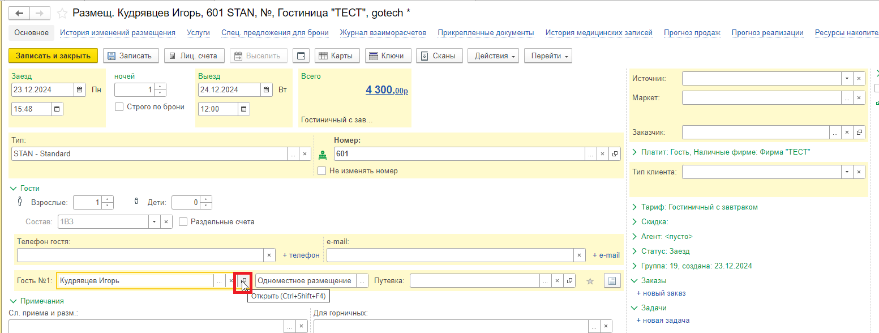Click the grey star icon in the guest row
879x333 pixels.
590,281
